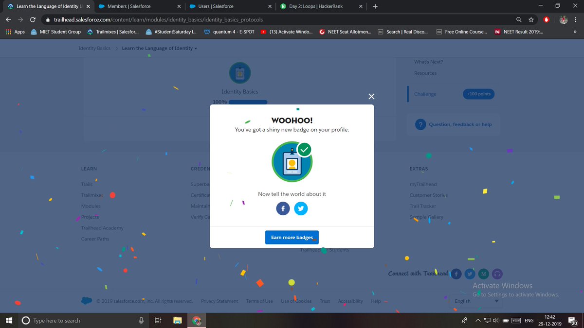The height and width of the screenshot is (328, 584).
Task: Open the (13) Activate Windo... YouTube bookmark
Action: (x=287, y=32)
